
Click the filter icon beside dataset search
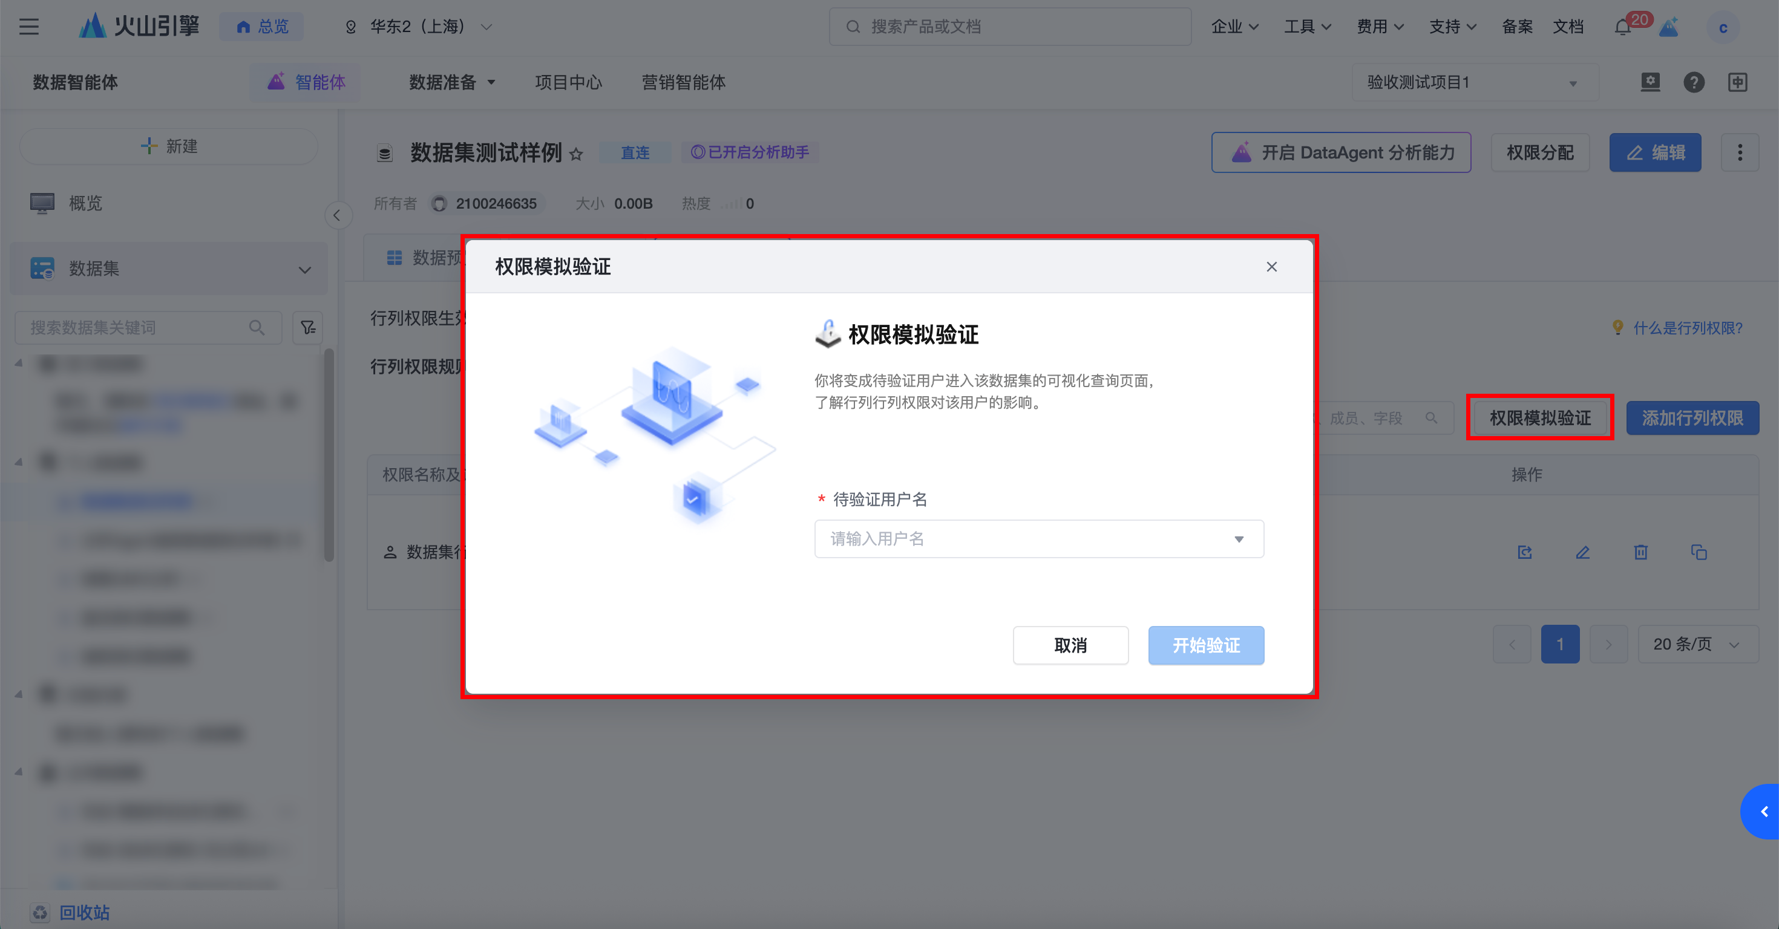pos(308,328)
